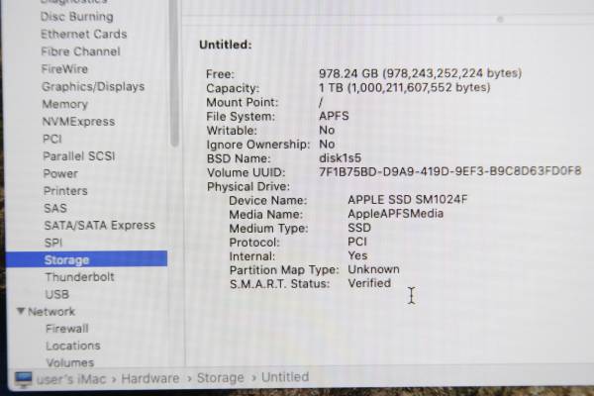This screenshot has height=396, width=594.
Task: Click Hardware in the path bar
Action: pyautogui.click(x=150, y=378)
